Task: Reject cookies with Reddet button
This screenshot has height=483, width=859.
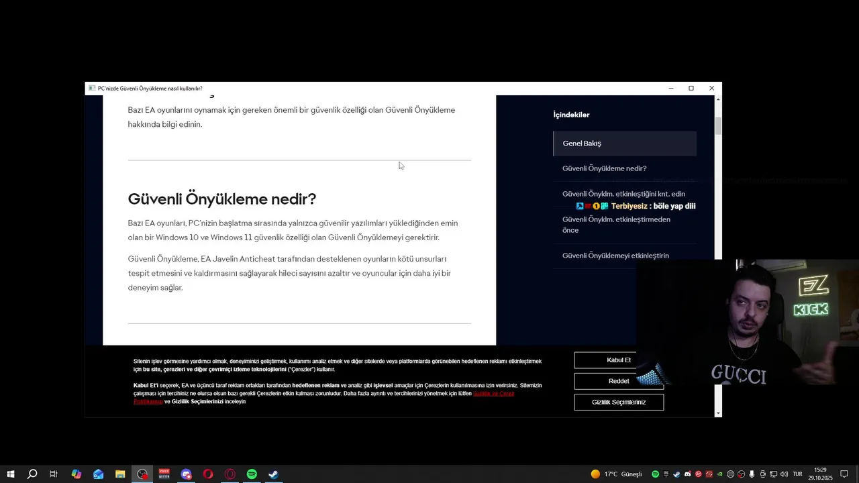Action: (x=618, y=381)
